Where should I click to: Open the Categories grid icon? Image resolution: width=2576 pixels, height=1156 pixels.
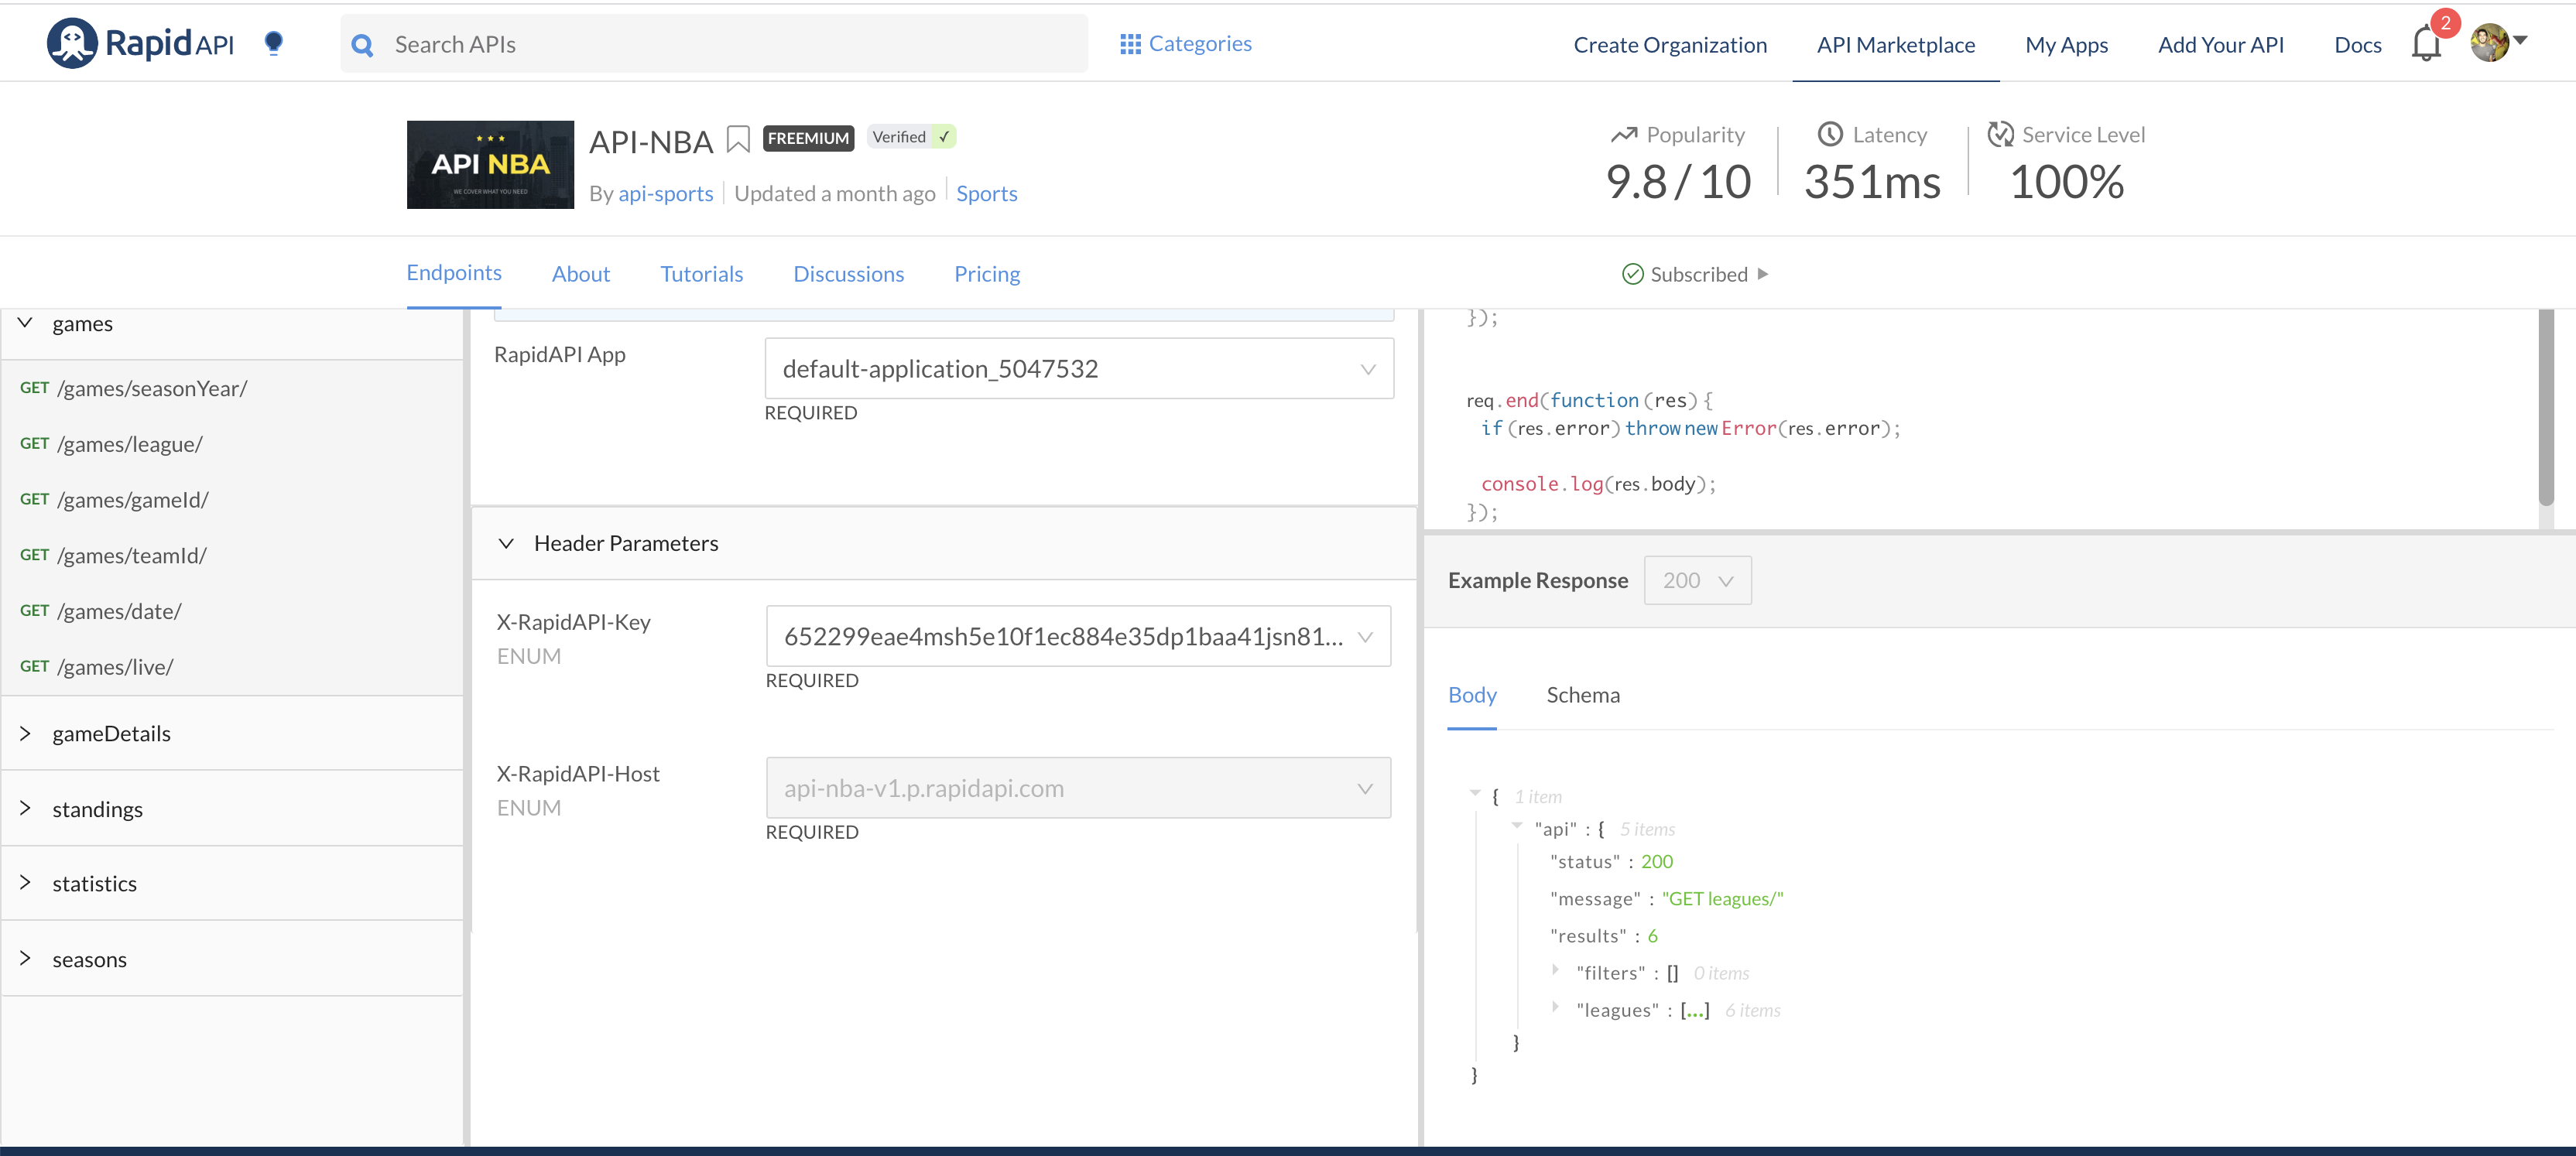[x=1130, y=44]
